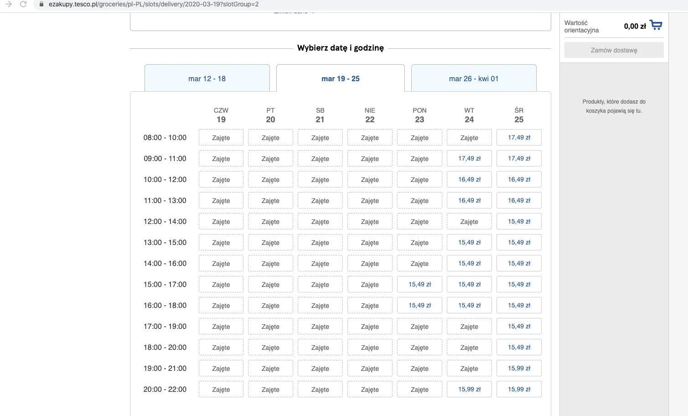
Task: Select Wednesday 25 slot 15:00 - 17:00
Action: (519, 284)
